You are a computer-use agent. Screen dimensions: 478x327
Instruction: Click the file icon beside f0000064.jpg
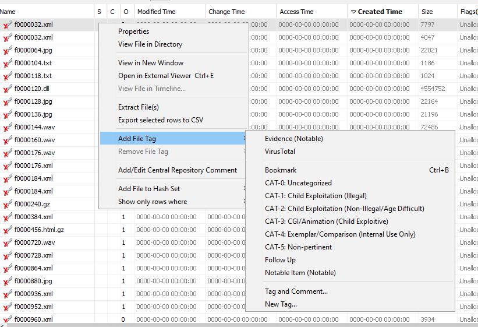pos(8,50)
